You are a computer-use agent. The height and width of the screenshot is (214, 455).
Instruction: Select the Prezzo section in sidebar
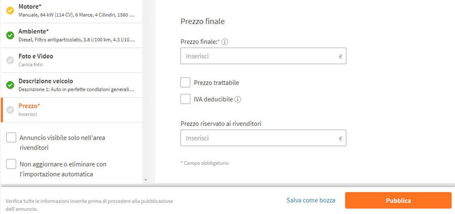tap(72, 110)
